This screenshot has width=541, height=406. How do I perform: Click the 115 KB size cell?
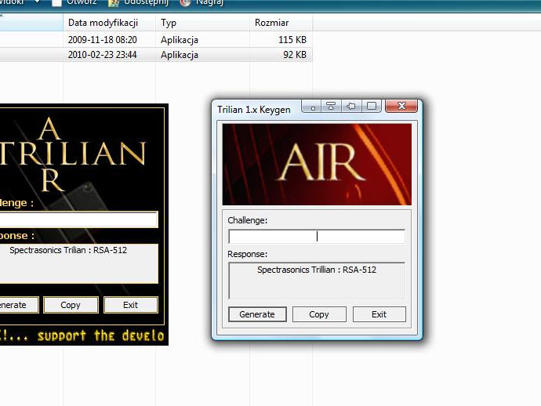coord(292,40)
